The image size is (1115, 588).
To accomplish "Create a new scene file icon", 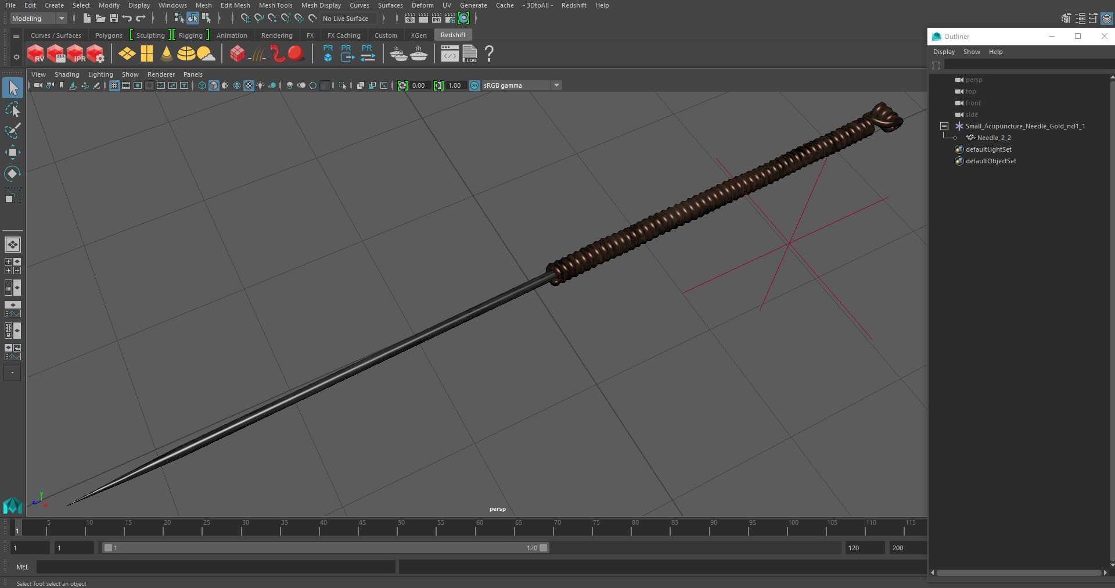I will coord(87,19).
